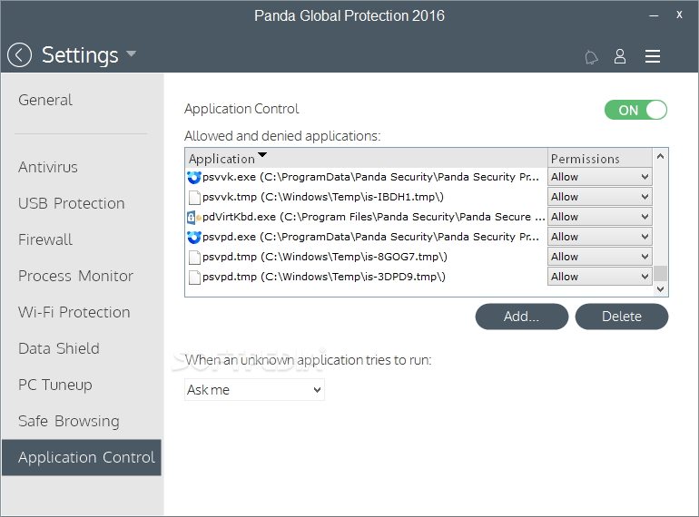The height and width of the screenshot is (517, 699).
Task: Open the General settings section
Action: click(45, 100)
